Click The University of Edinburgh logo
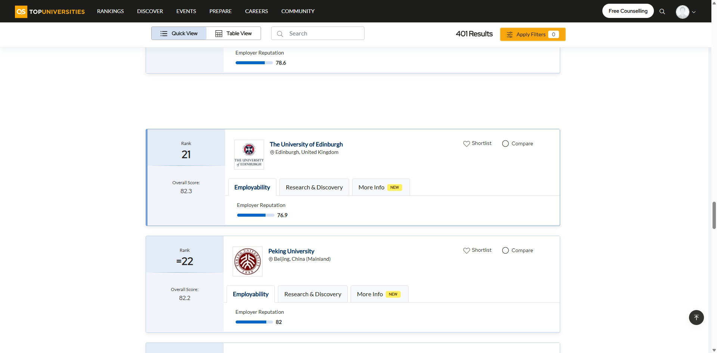 [249, 155]
